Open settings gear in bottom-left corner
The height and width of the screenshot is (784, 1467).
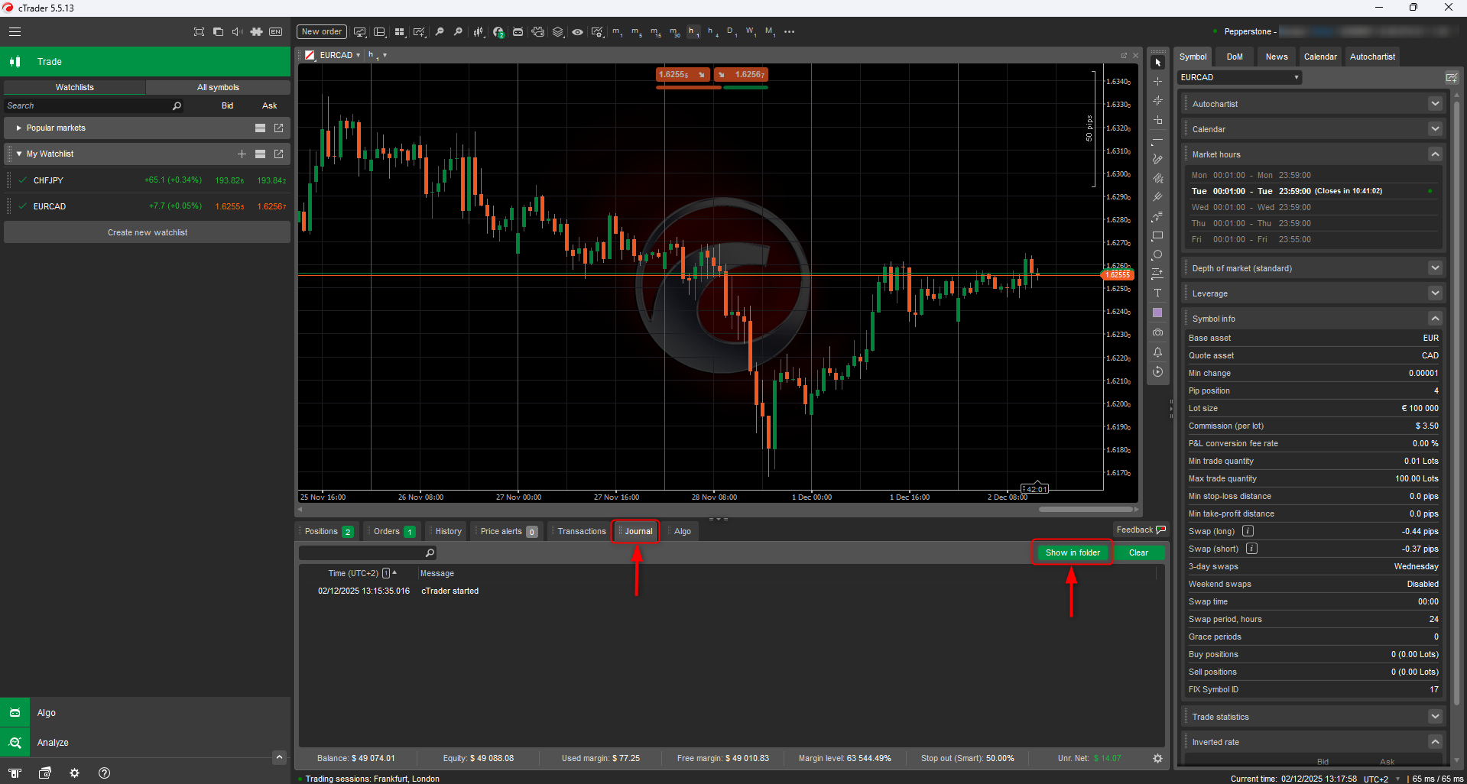tap(74, 773)
